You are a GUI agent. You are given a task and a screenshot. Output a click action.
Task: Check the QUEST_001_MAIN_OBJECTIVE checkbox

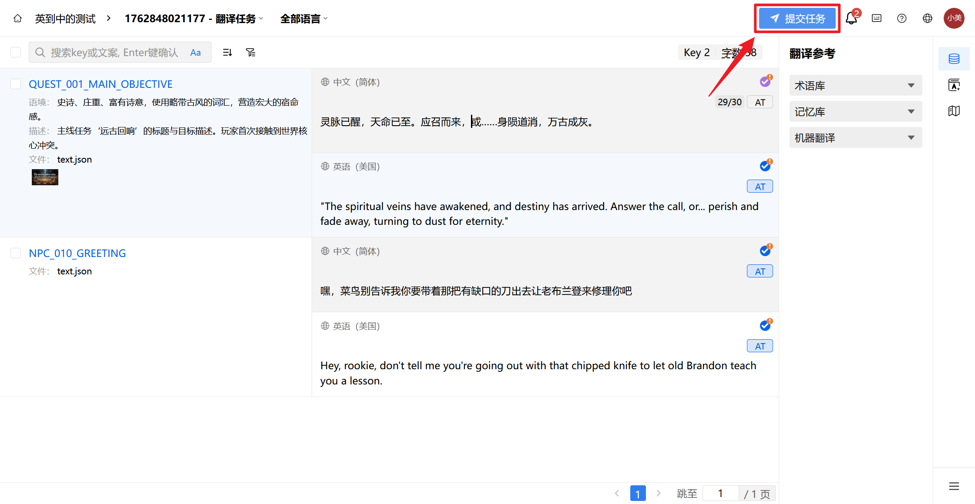[x=16, y=84]
